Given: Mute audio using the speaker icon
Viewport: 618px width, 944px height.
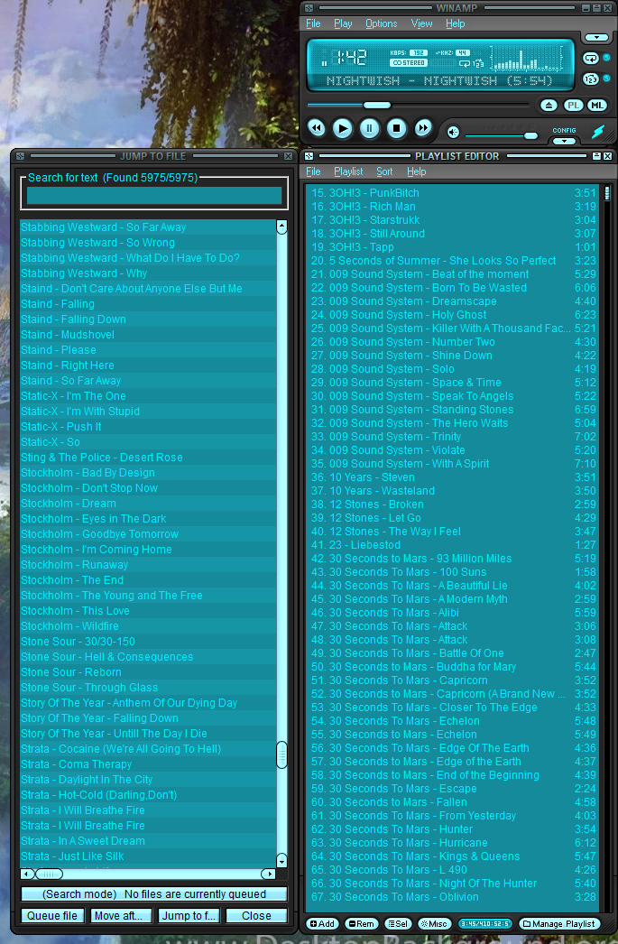Looking at the screenshot, I should click(453, 132).
